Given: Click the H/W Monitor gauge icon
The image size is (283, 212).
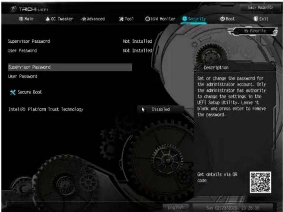Looking at the screenshot, I should click(147, 19).
